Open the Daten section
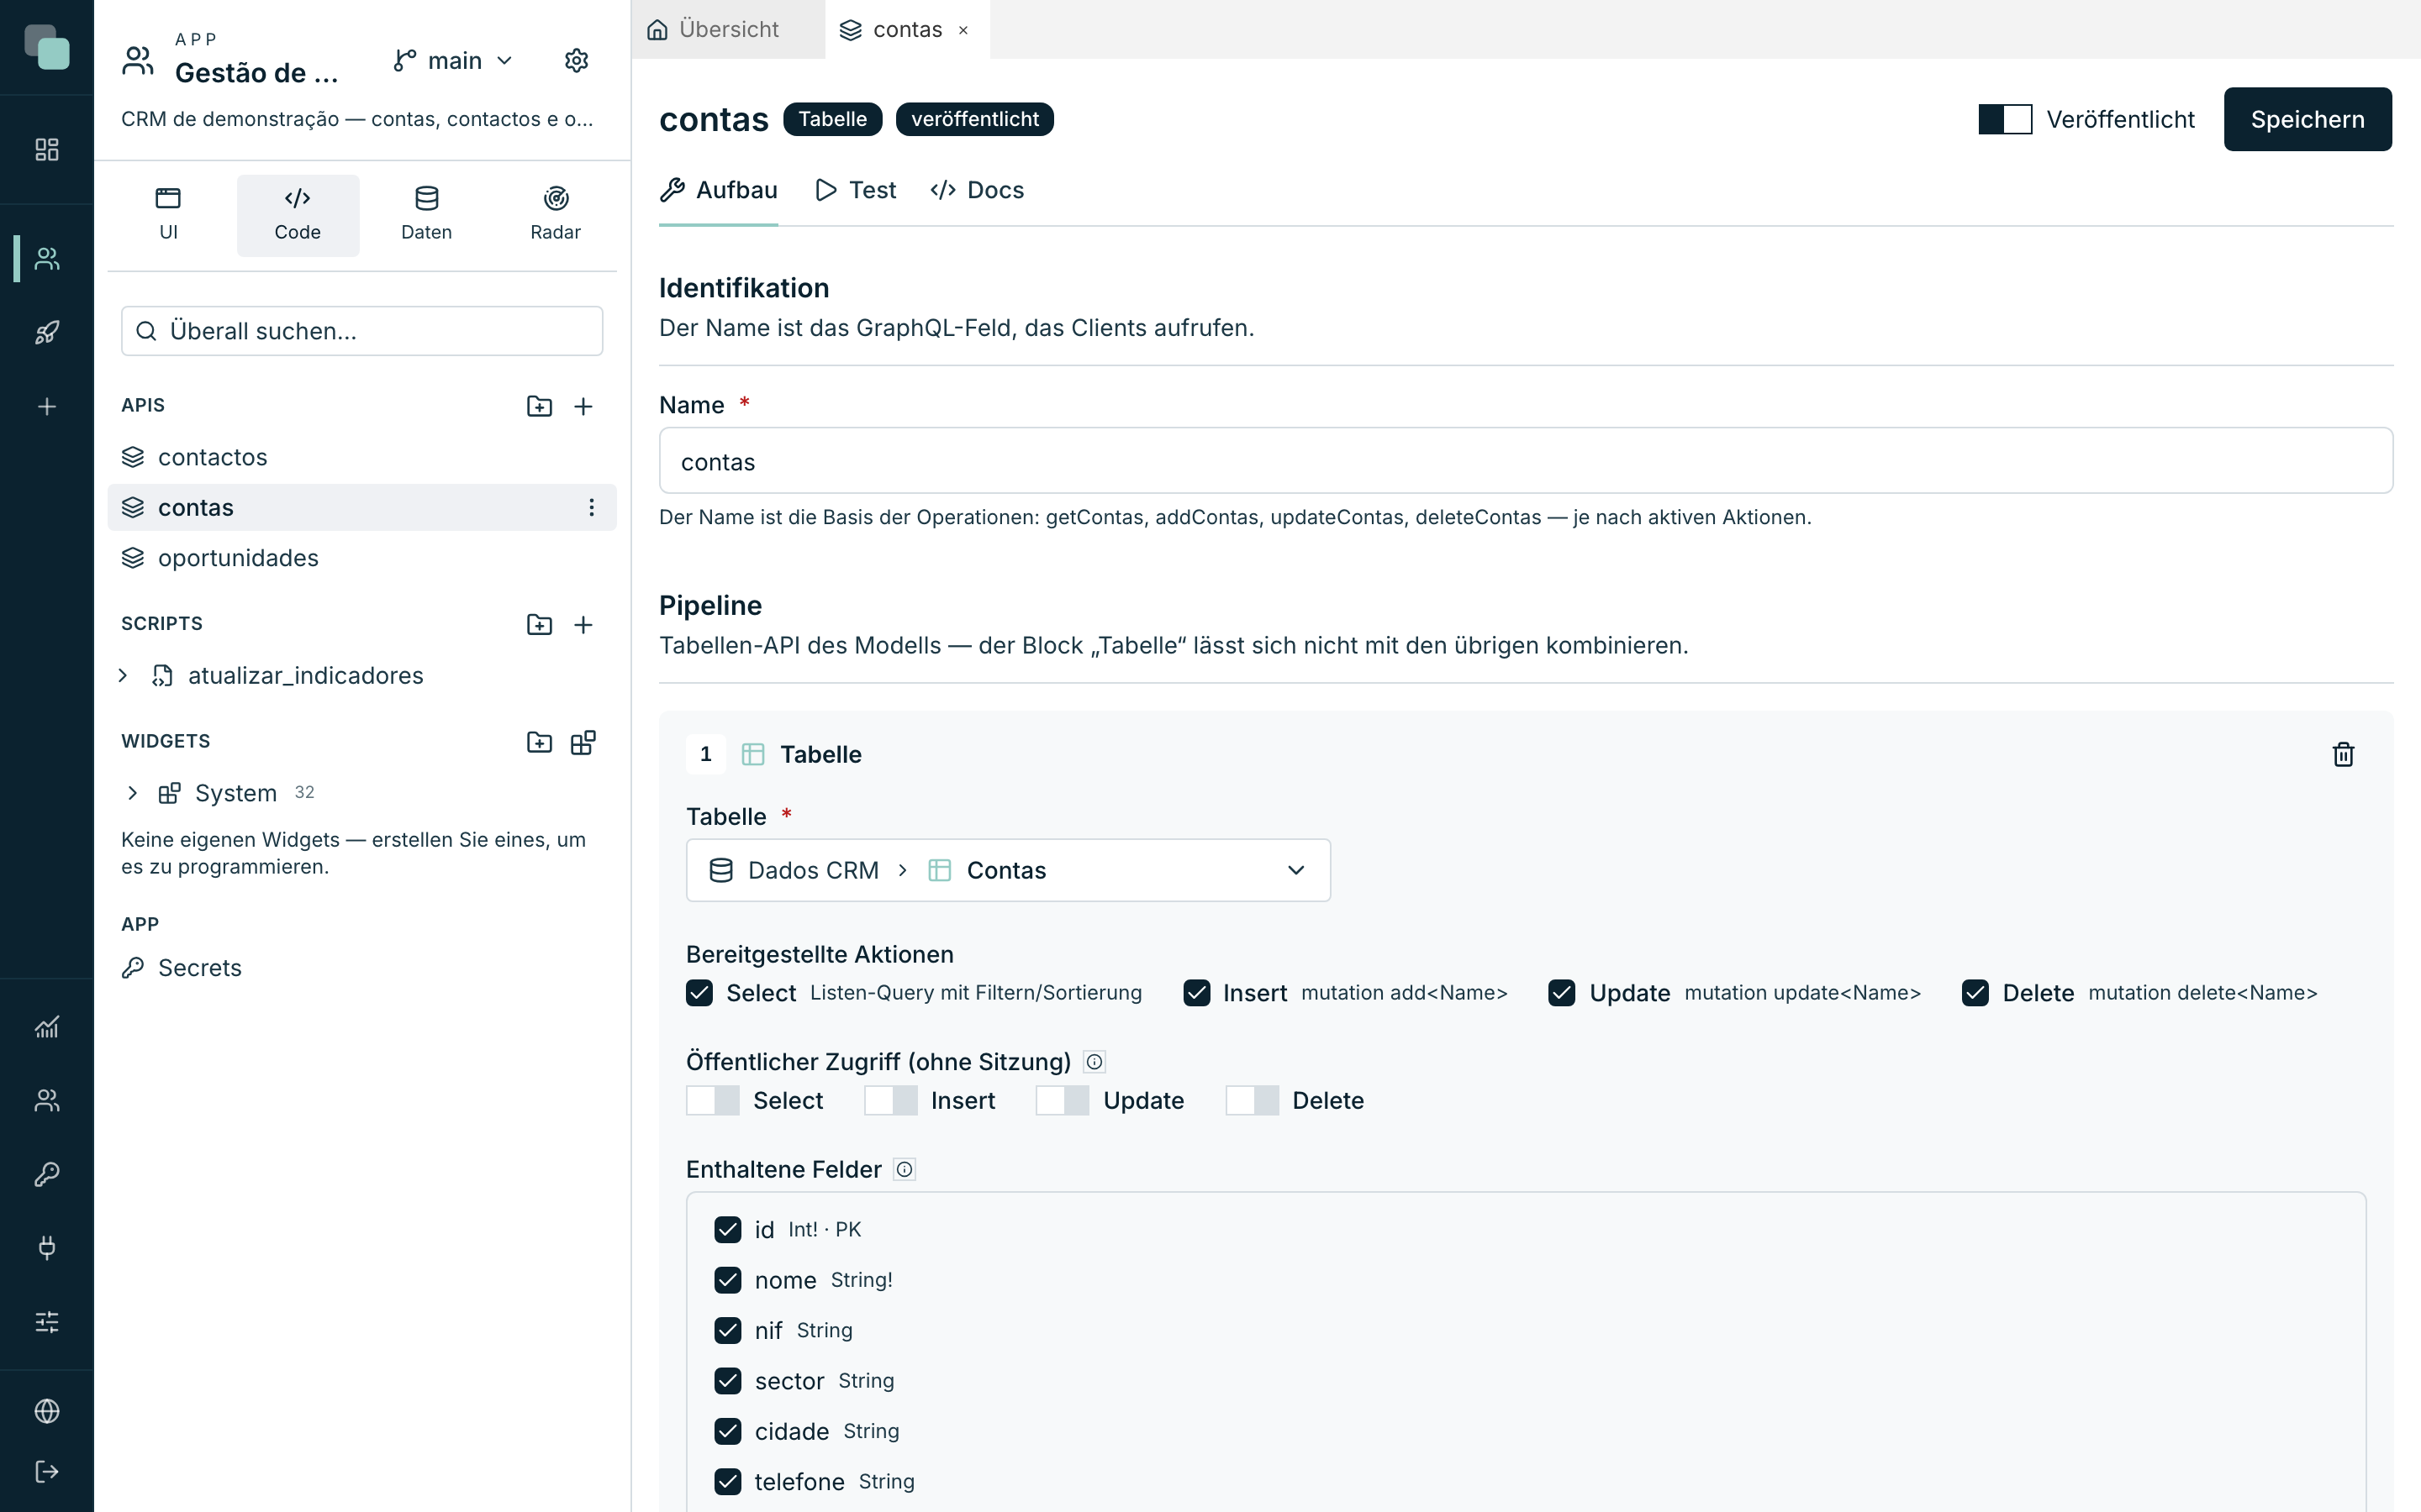This screenshot has width=2421, height=1512. 426,215
